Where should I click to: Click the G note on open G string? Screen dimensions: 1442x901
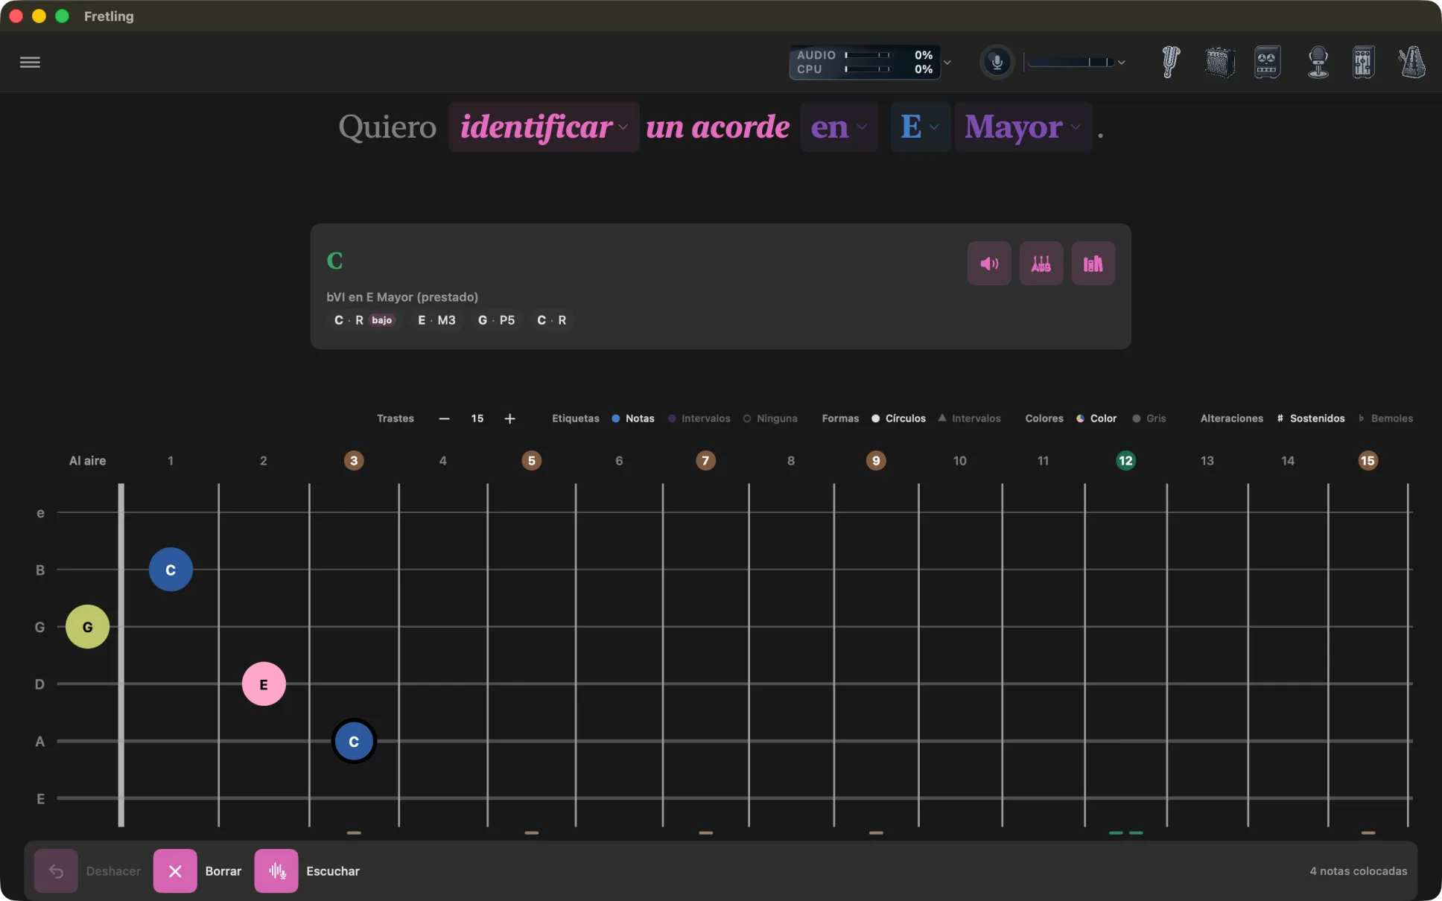(x=88, y=627)
